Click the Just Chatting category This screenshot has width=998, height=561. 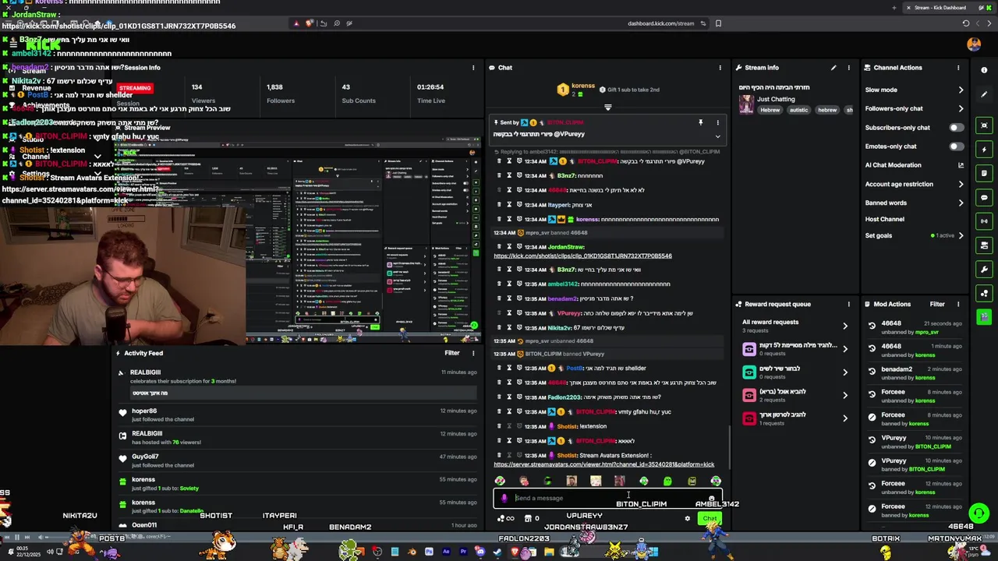[776, 100]
